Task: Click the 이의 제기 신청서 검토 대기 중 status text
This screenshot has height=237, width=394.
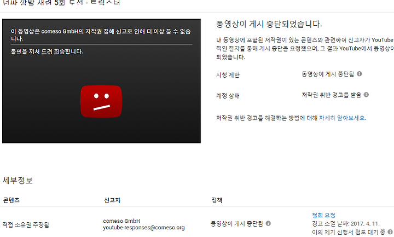Action: [348, 232]
